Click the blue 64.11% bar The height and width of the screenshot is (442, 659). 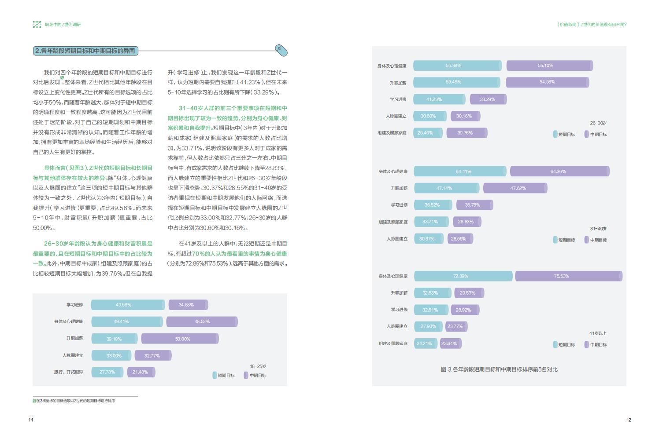pos(460,171)
